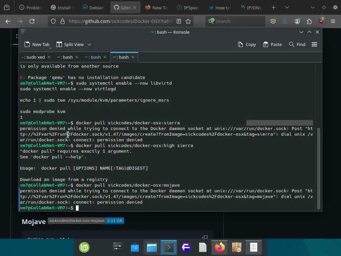Click the Firefox Search box
Image resolution: width=341 pixels, height=256 pixels.
click(x=235, y=21)
